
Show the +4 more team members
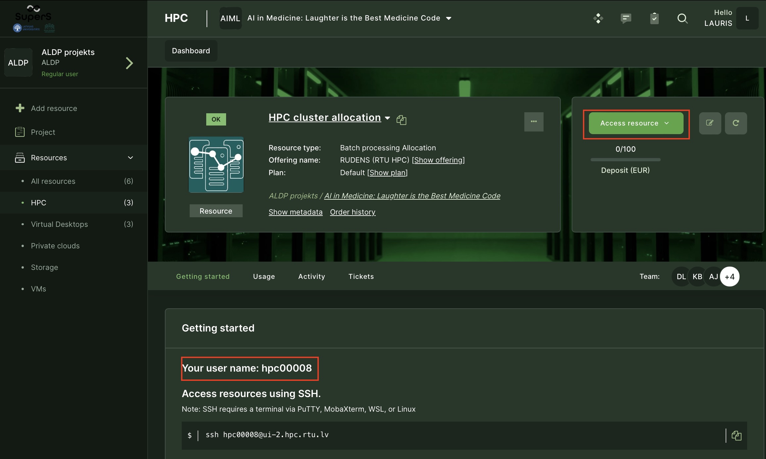730,277
